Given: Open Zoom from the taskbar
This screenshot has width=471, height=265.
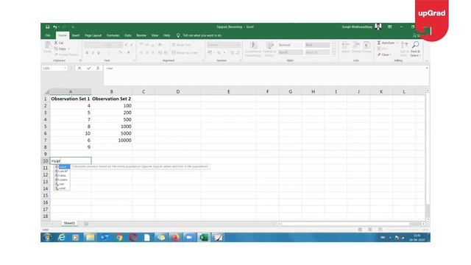Looking at the screenshot, I should coord(190,237).
